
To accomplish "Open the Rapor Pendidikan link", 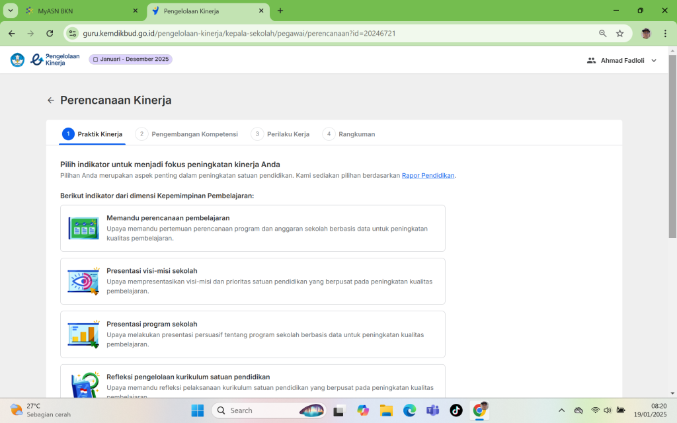I will point(428,176).
